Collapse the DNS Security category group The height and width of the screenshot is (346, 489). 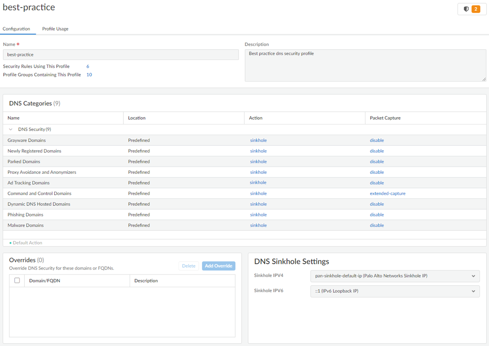coord(11,129)
